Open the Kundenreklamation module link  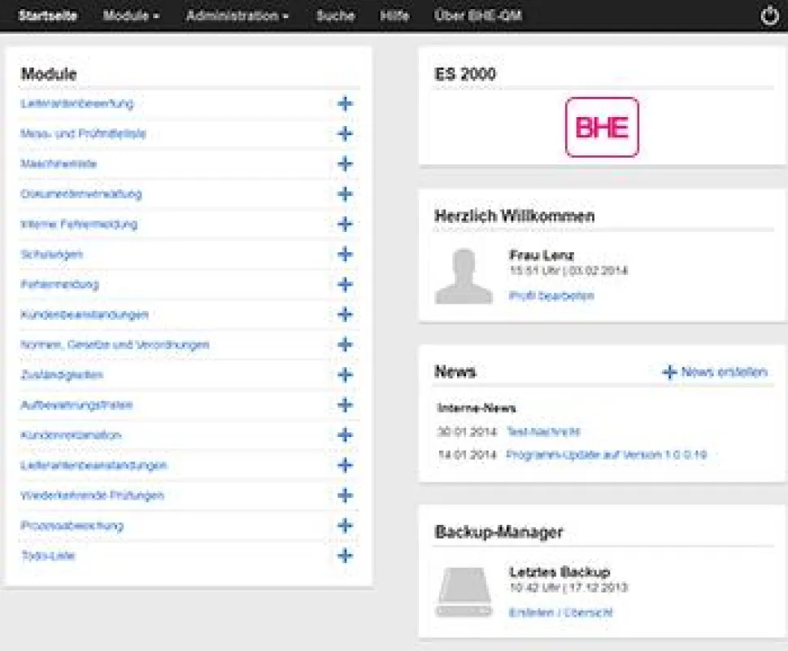pyautogui.click(x=71, y=435)
